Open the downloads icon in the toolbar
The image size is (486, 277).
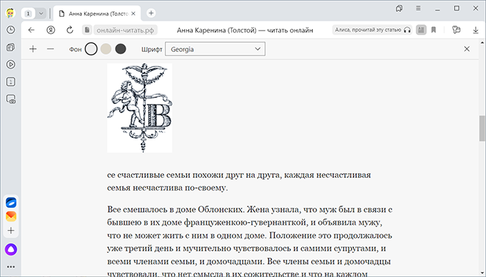click(475, 30)
